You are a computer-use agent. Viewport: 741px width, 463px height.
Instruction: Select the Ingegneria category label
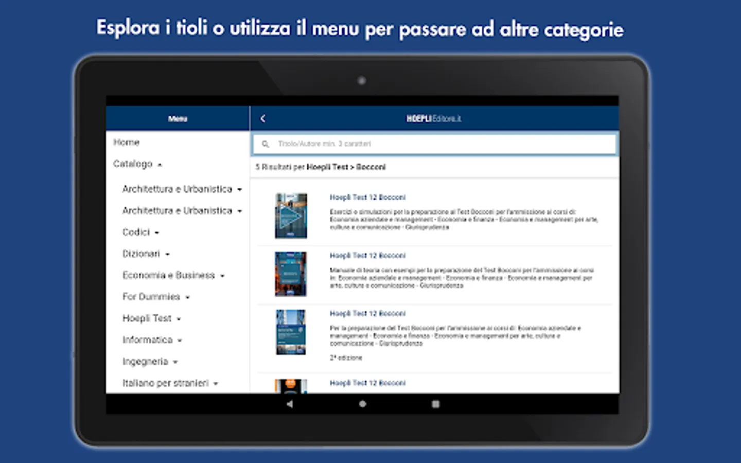coord(145,361)
